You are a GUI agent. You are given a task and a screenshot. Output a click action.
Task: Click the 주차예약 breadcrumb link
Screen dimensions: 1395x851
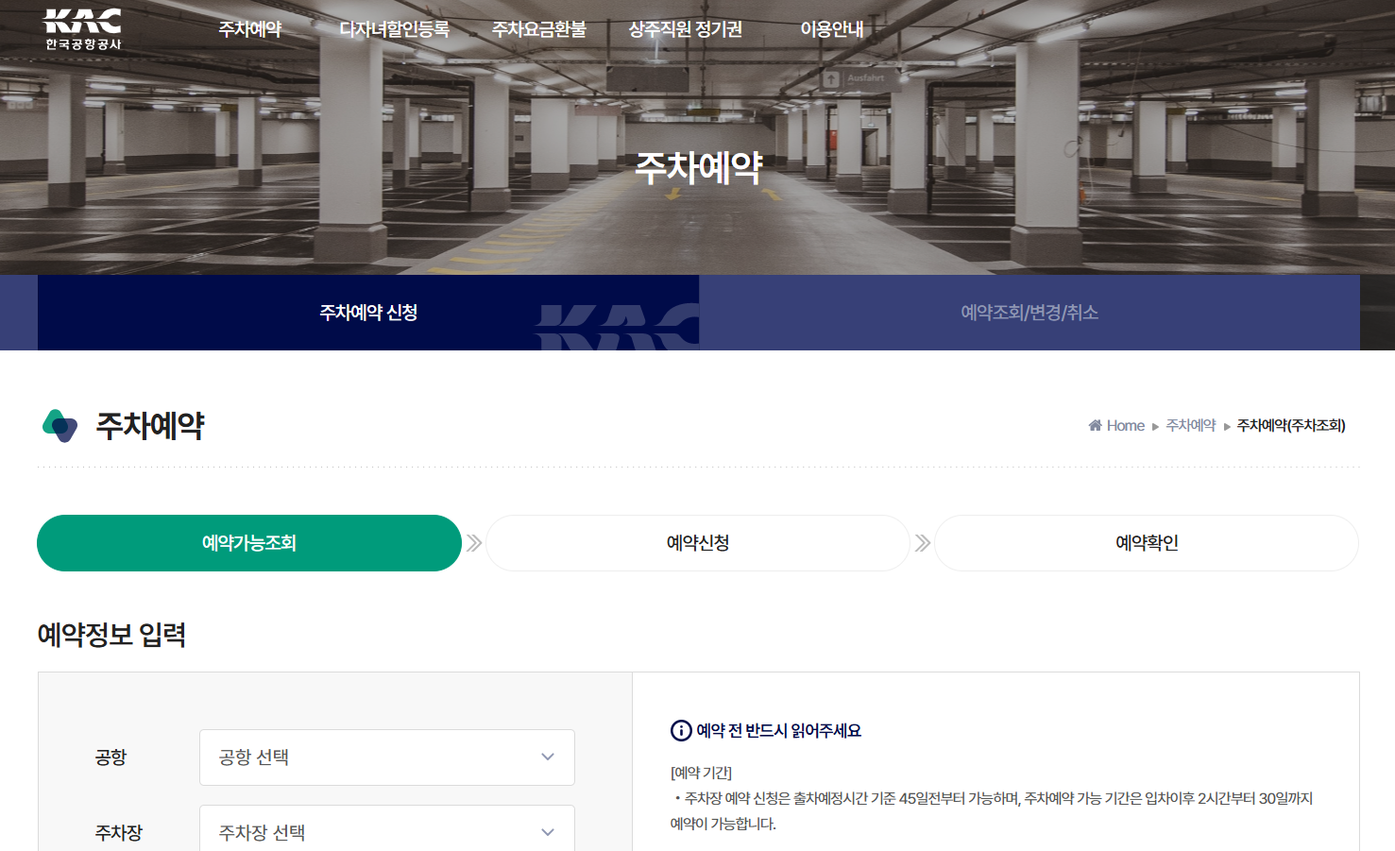point(1191,426)
